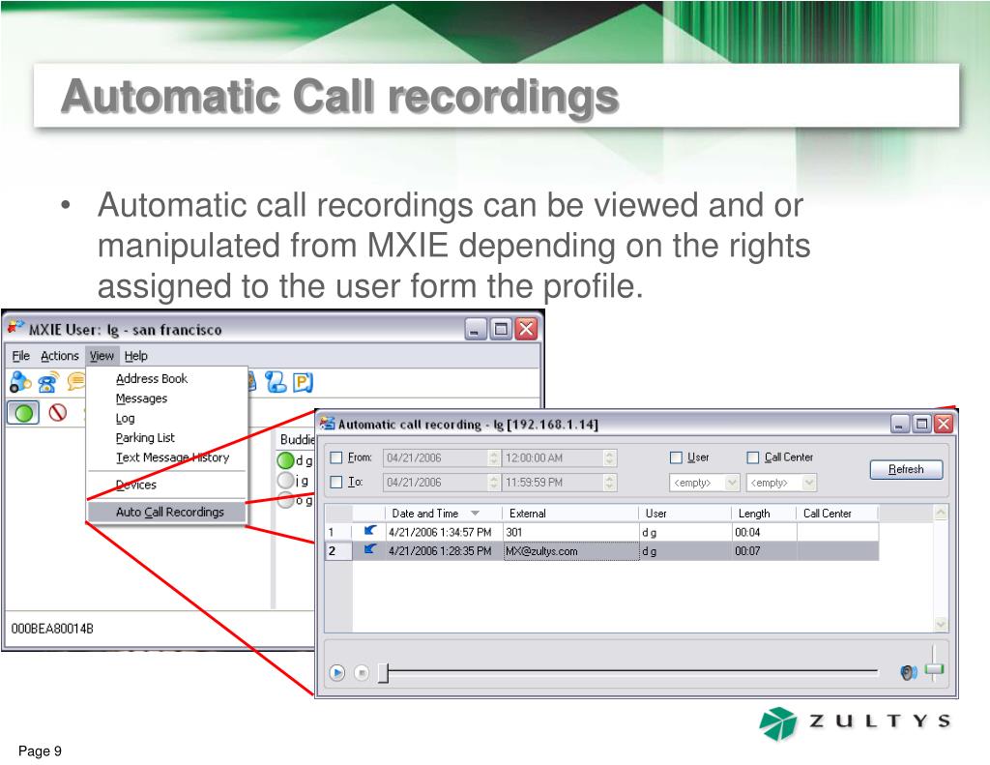Enable the From date filter checkbox
This screenshot has height=765, width=990.
tap(335, 456)
